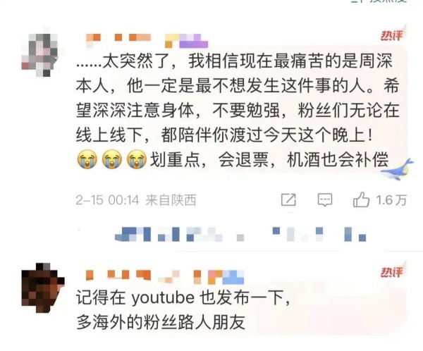Click the 热评 badge on the youtube comment
The image size is (423, 351).
pos(391,272)
